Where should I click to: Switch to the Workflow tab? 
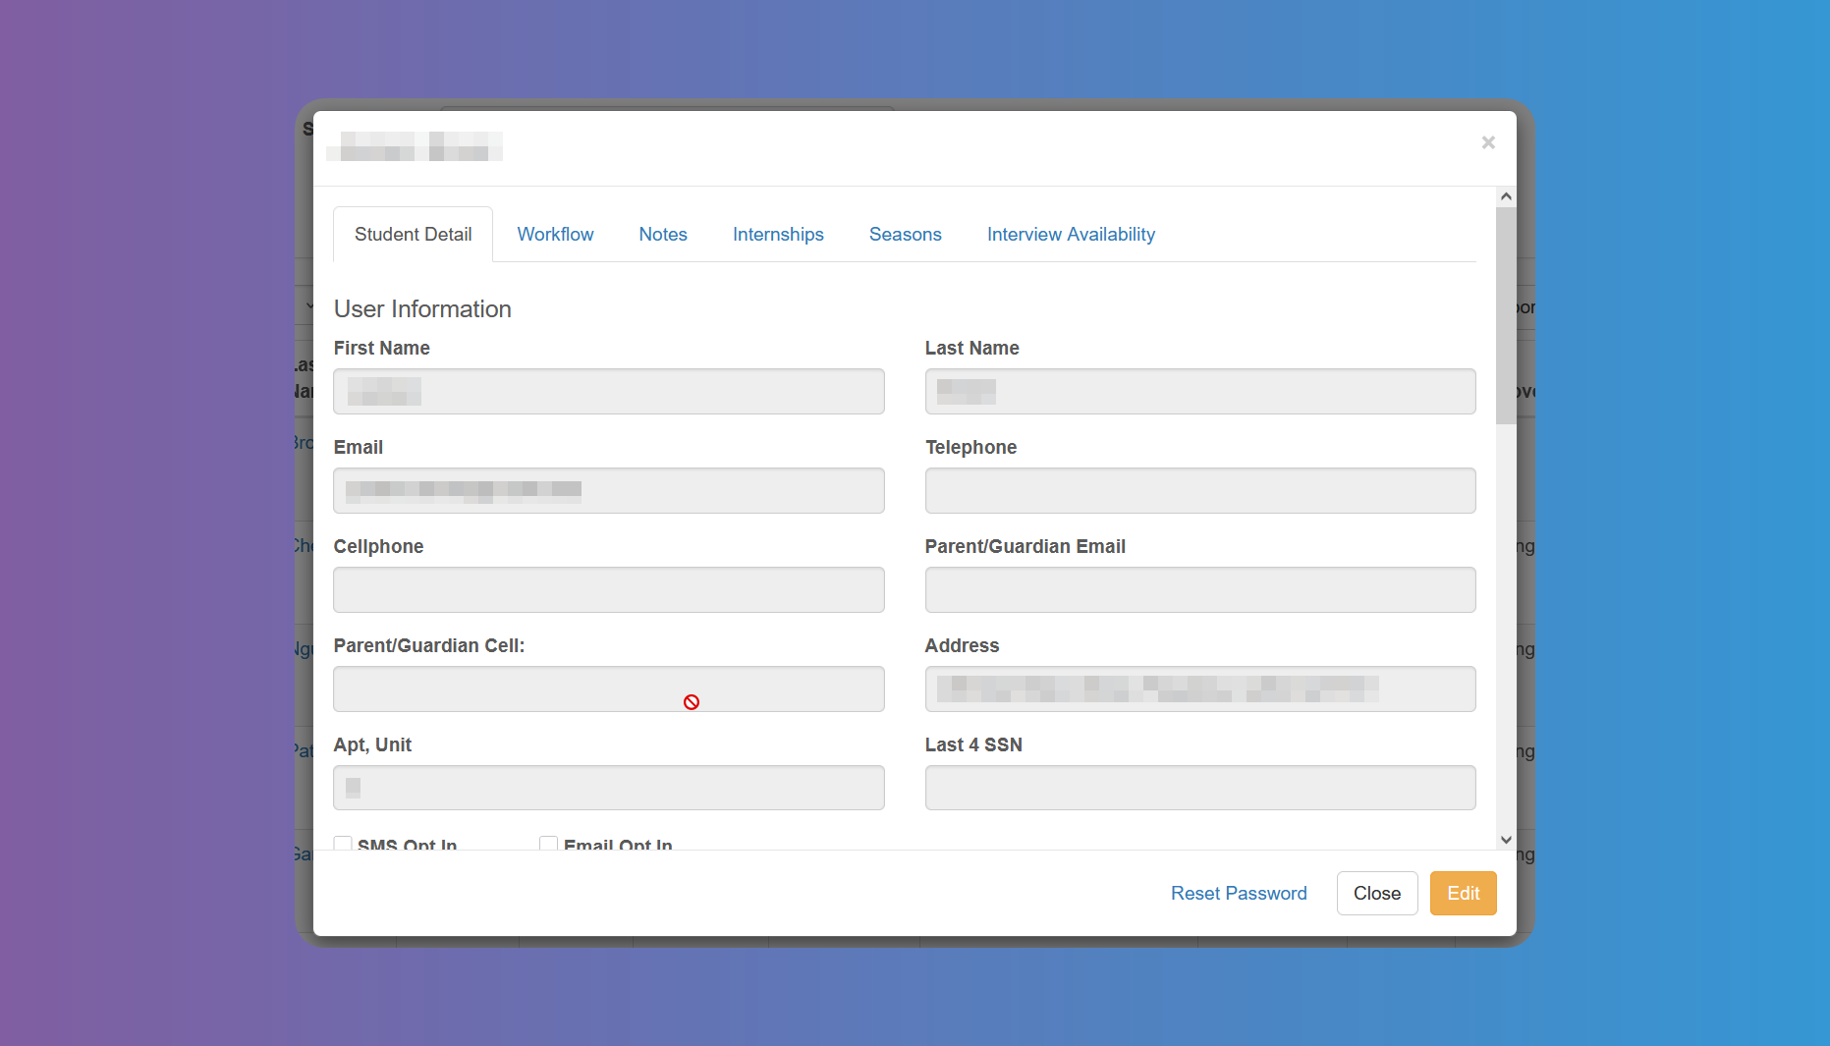tap(555, 235)
